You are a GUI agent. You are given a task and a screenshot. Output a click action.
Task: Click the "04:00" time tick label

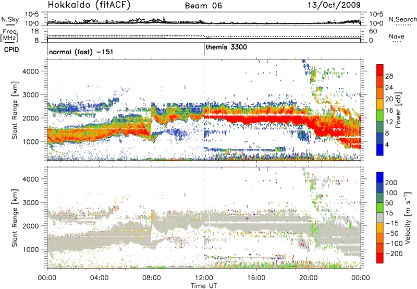99,278
